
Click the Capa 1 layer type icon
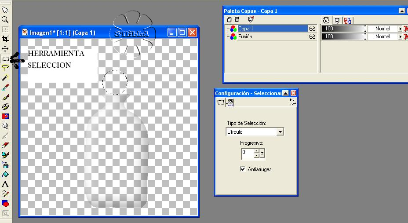tap(233, 29)
